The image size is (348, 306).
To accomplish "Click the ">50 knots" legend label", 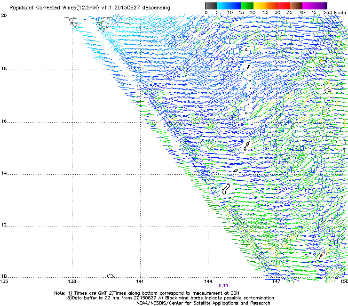I will point(334,13).
